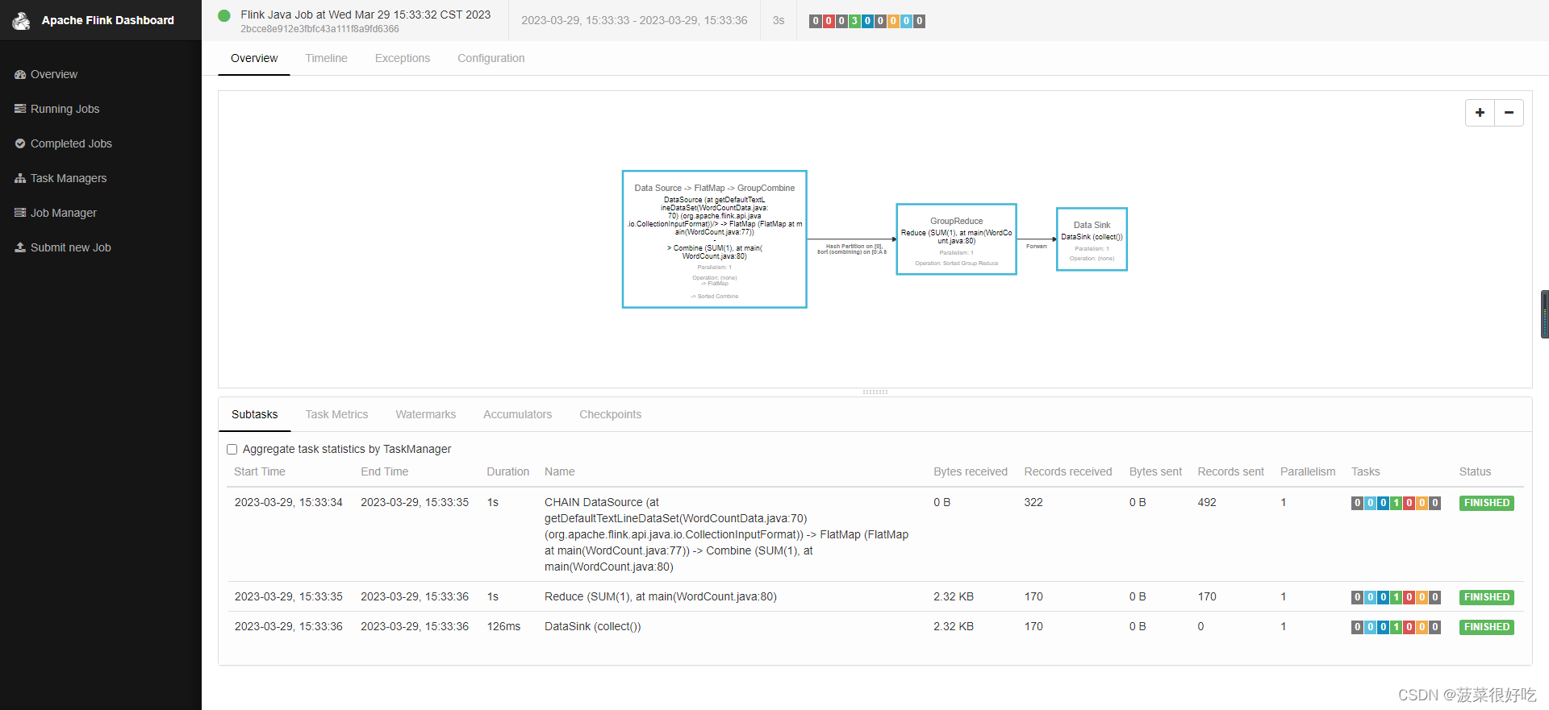Viewport: 1549px width, 710px height.
Task: Click the Overview dashboard icon in sidebar
Action: 20,74
